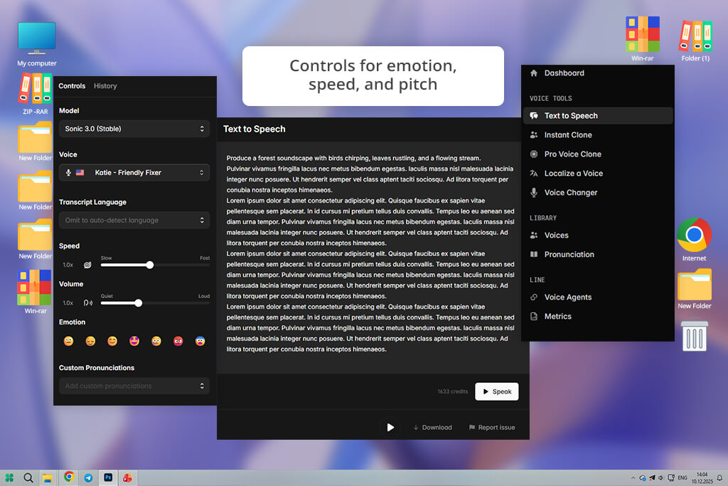
Task: Open the Model dropdown Sonic 3.0 (Stable)
Action: (x=134, y=129)
